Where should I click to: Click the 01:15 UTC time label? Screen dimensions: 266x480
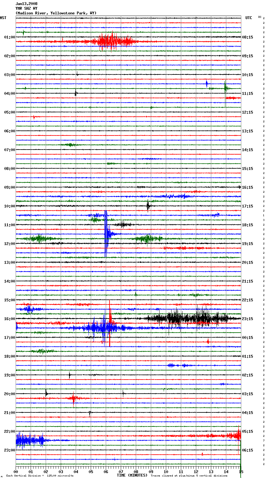pos(248,356)
